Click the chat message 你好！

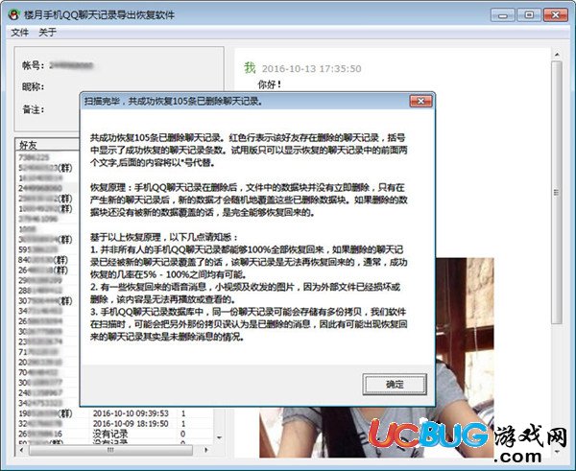tap(270, 84)
